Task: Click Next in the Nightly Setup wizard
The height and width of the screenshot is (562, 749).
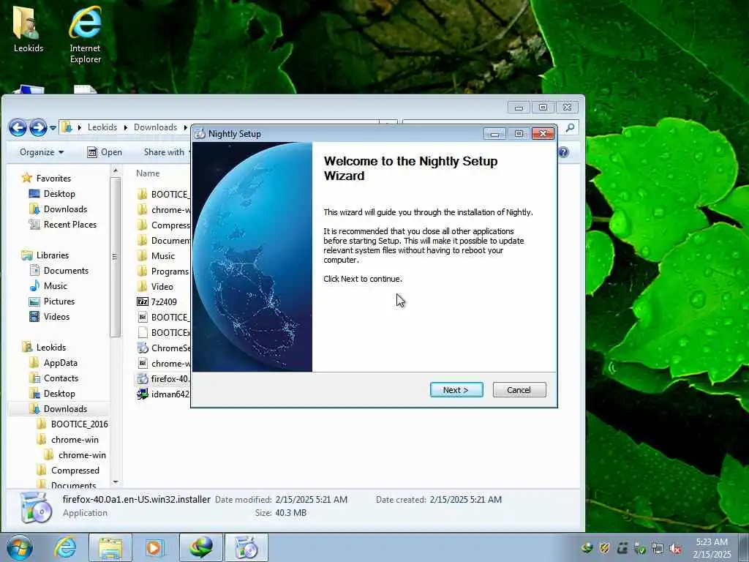Action: pyautogui.click(x=456, y=390)
